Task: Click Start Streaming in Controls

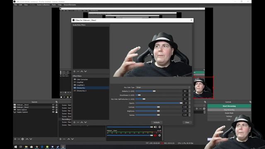Action: pyautogui.click(x=229, y=106)
